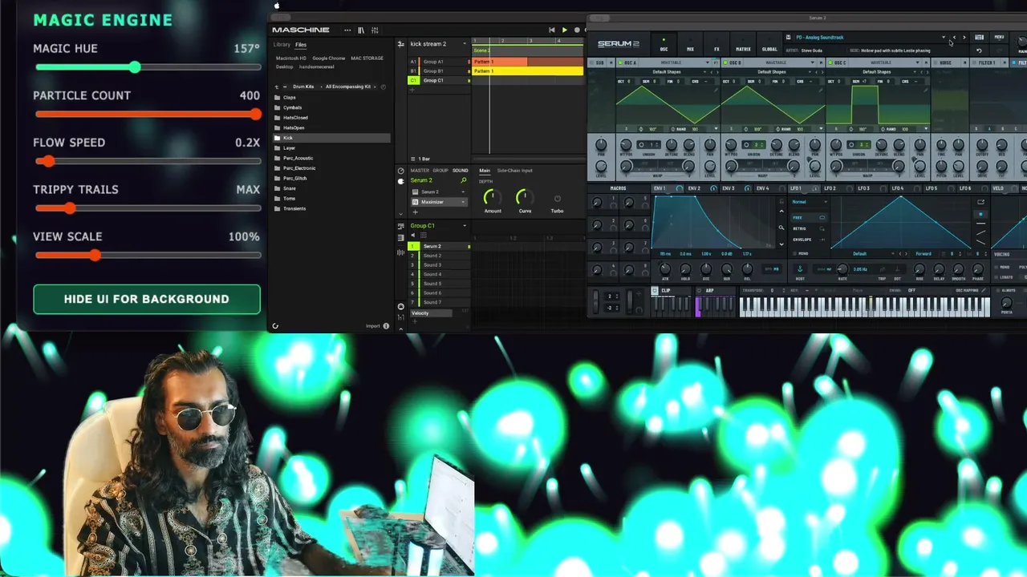Open the waveform sample editor icon in Maschine
Screen dimensions: 1027x577
click(x=401, y=253)
